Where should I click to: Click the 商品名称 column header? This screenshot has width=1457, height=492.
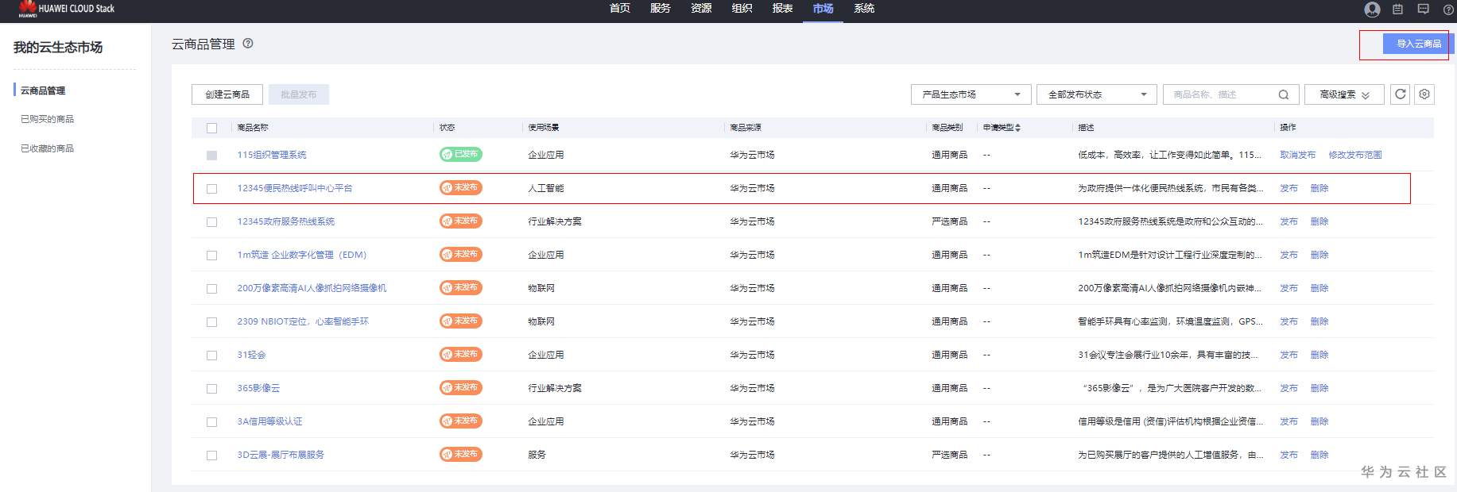coord(253,128)
